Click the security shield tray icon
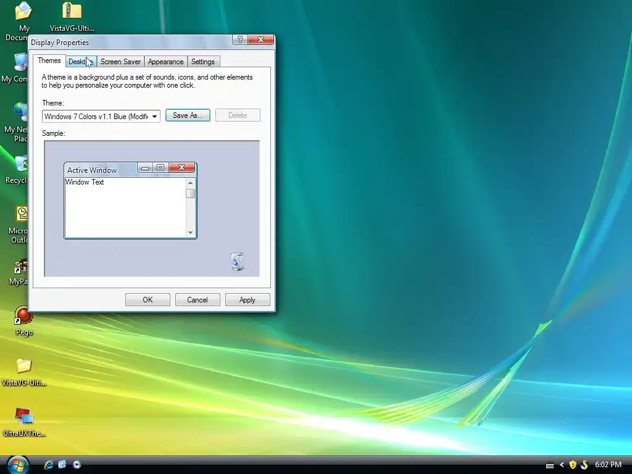 tap(572, 465)
